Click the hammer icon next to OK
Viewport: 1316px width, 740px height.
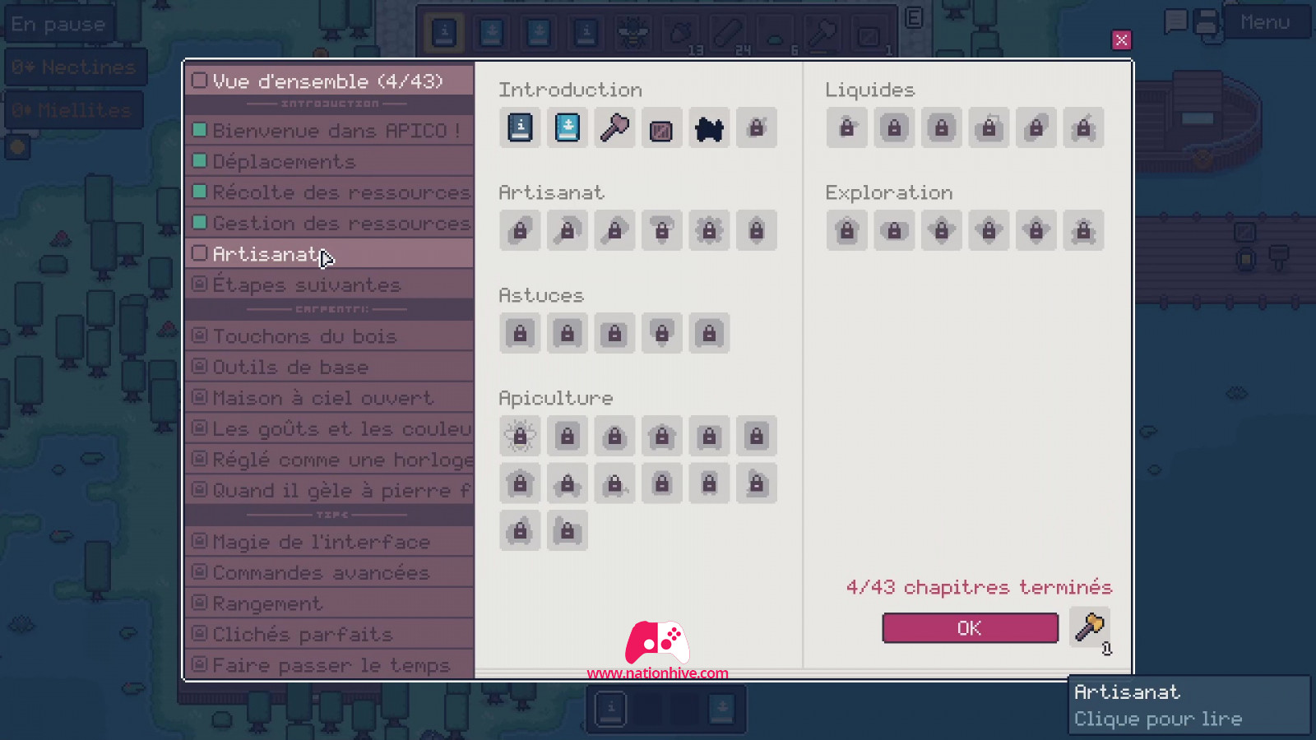pos(1090,627)
